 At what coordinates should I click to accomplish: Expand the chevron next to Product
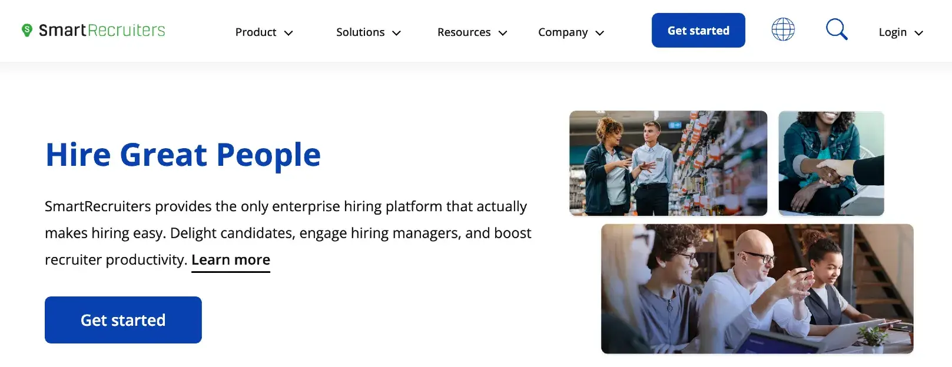tap(288, 33)
